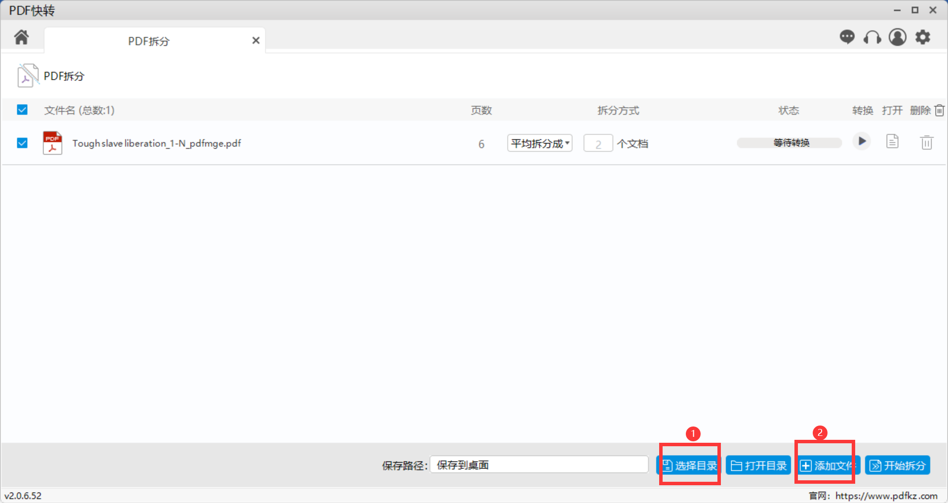Open the user account icon
This screenshot has width=948, height=503.
coord(897,37)
